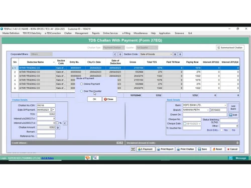
Task: Click the fullscreen expand icon near E-Payment
Action: (133, 149)
